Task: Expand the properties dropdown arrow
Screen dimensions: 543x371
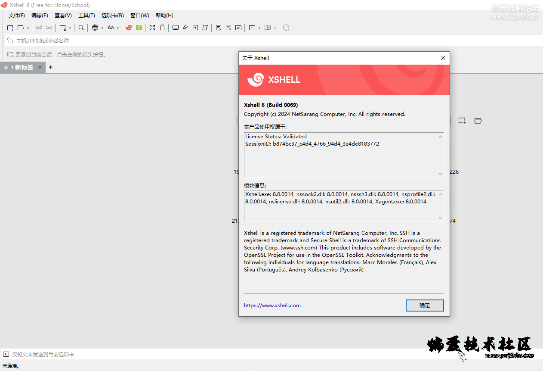Action: click(70, 28)
